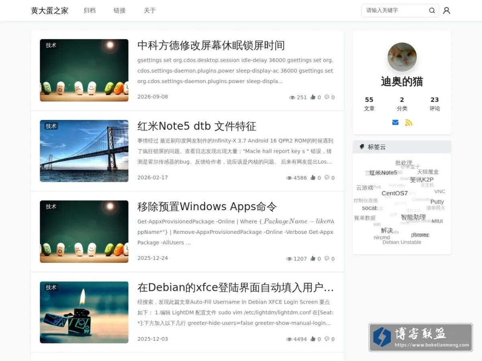
Task: Click the eye icon showing 4494 views
Action: point(289,339)
